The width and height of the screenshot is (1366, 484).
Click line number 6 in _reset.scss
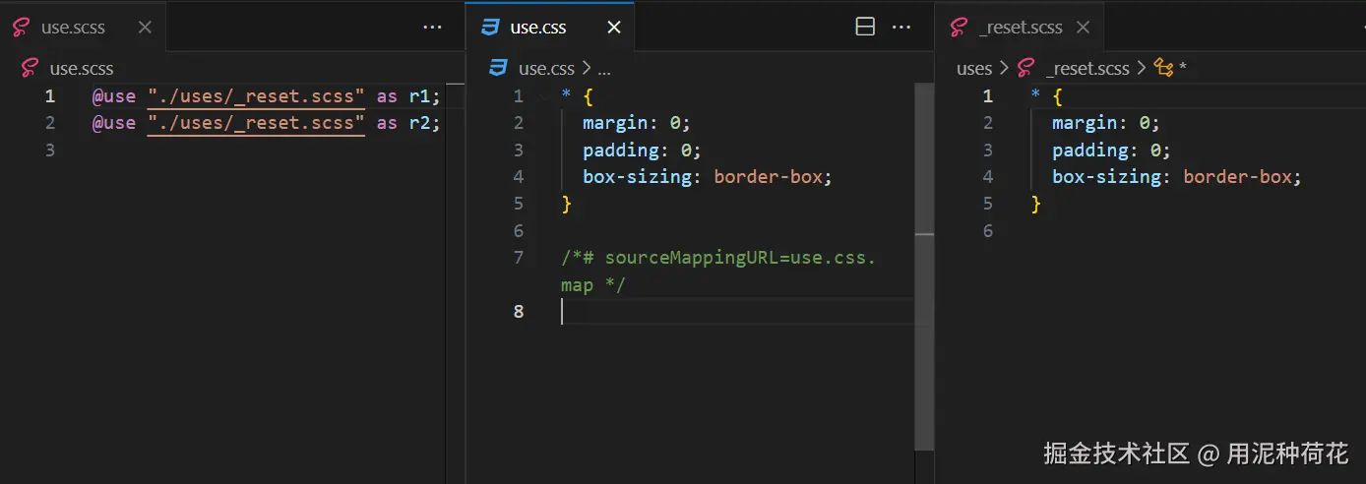coord(988,231)
